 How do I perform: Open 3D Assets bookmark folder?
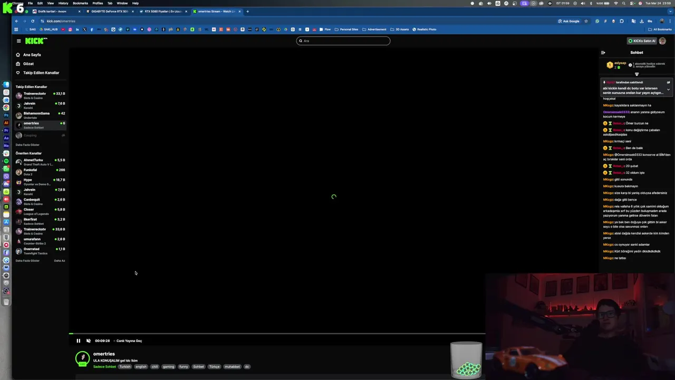(x=400, y=30)
